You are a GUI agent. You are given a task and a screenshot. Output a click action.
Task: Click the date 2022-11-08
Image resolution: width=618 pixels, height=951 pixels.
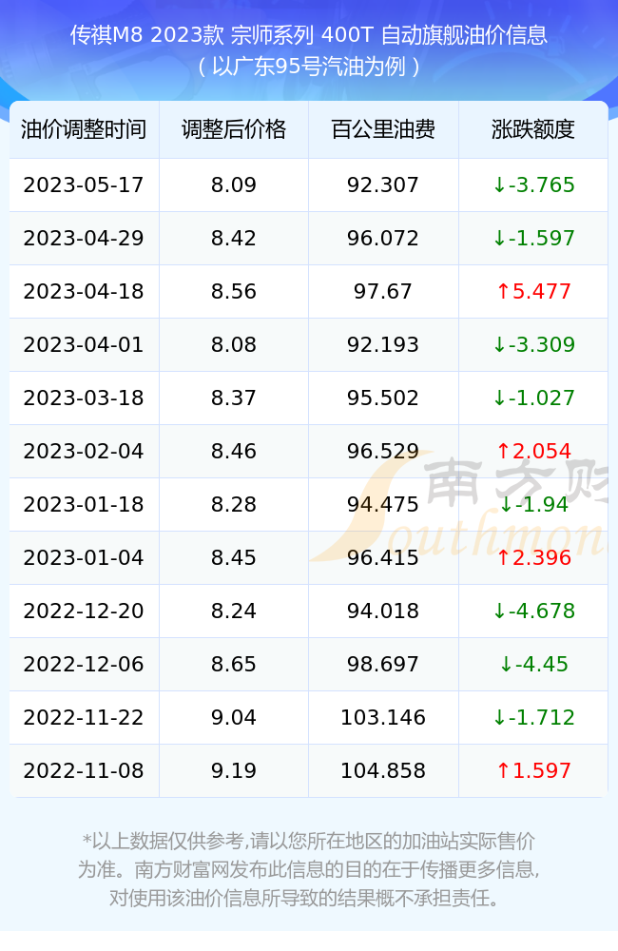(84, 771)
